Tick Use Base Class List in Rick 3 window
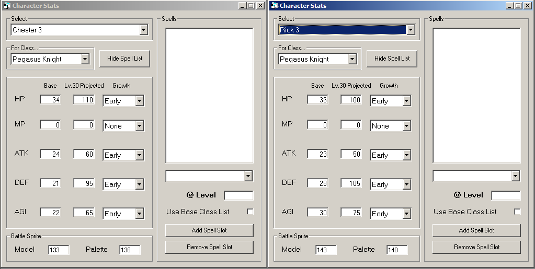The width and height of the screenshot is (535, 269). (x=517, y=212)
